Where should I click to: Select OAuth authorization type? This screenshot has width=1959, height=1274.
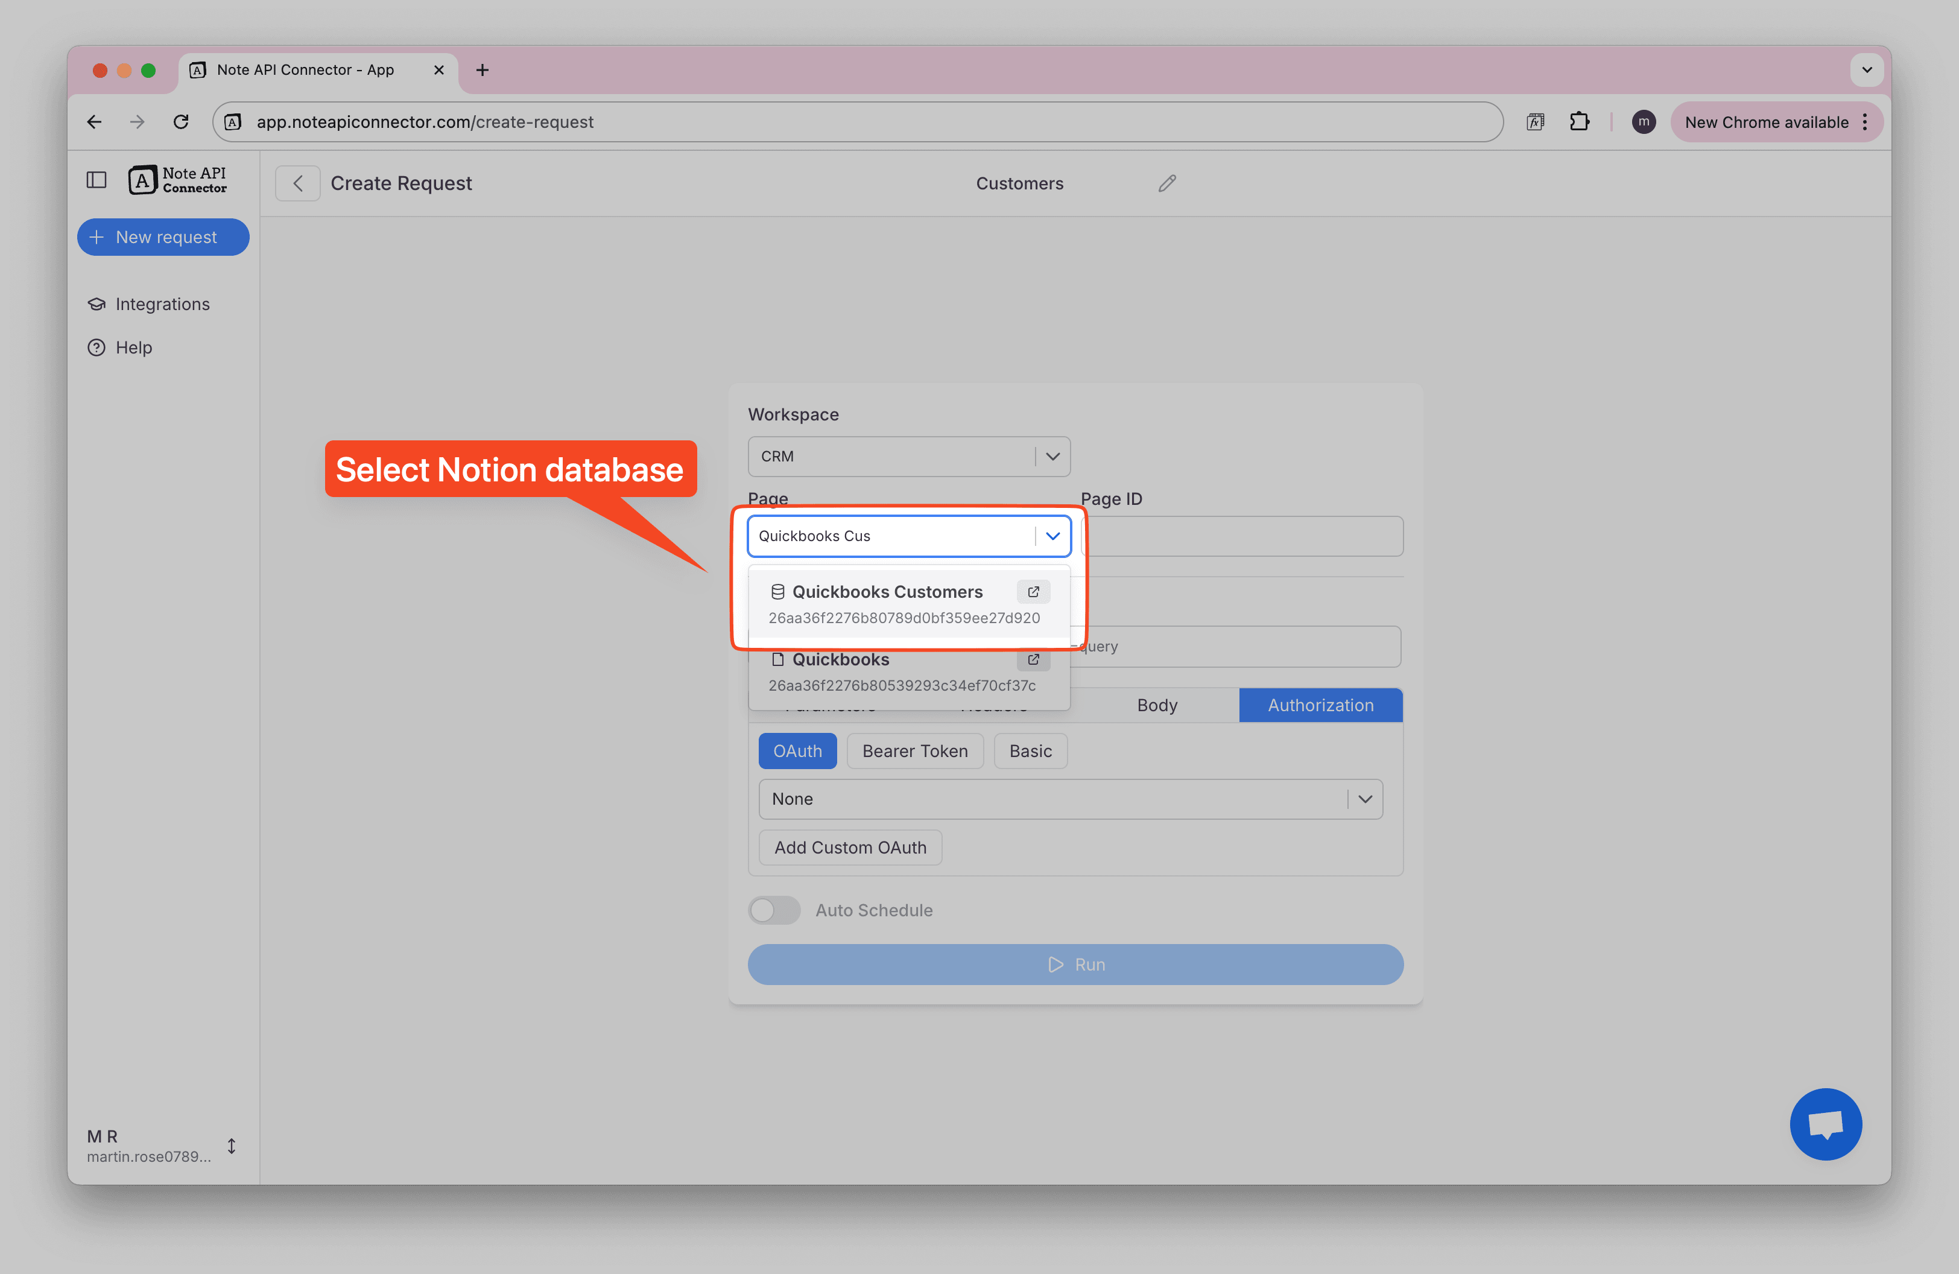(x=797, y=752)
